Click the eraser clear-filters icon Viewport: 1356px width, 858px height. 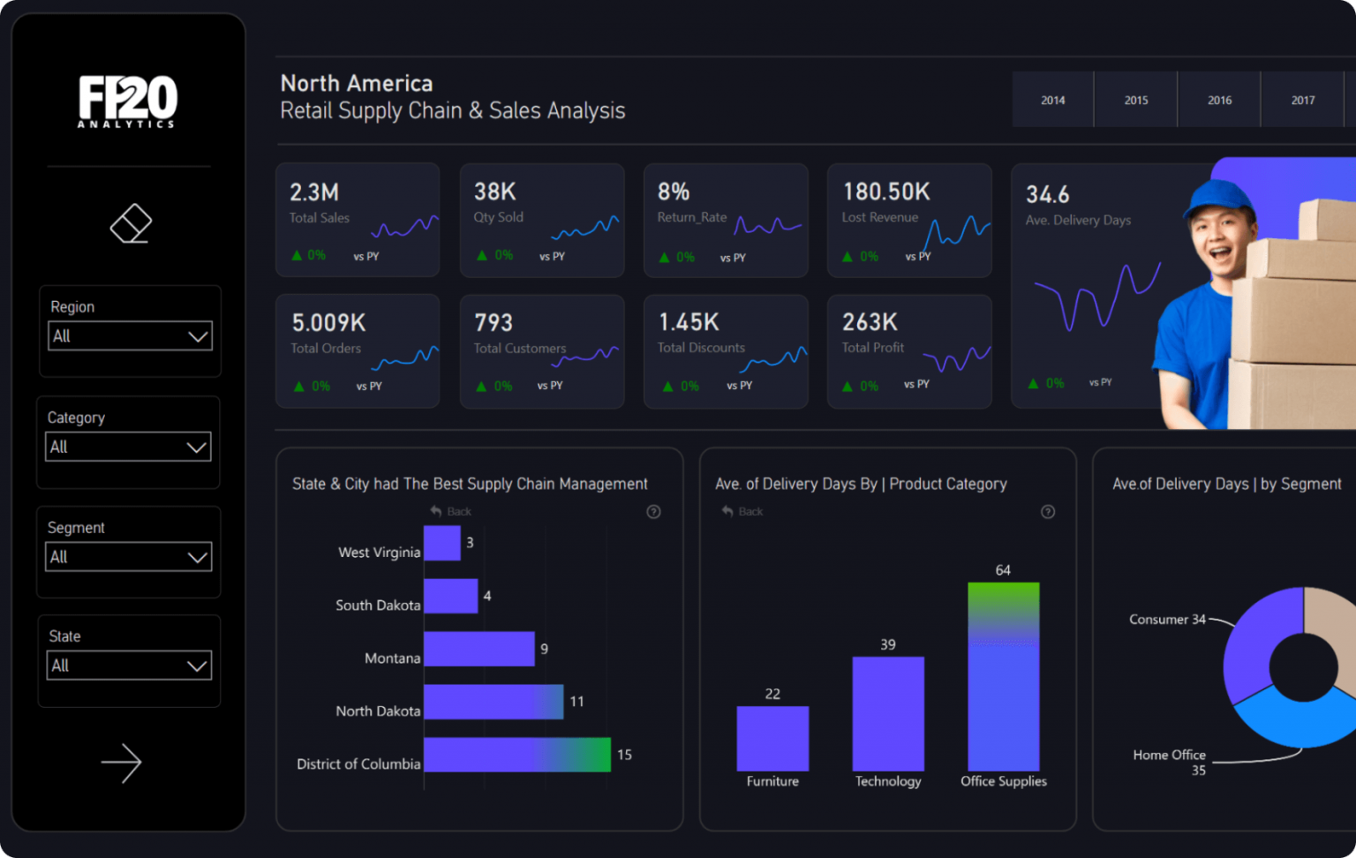pyautogui.click(x=131, y=223)
